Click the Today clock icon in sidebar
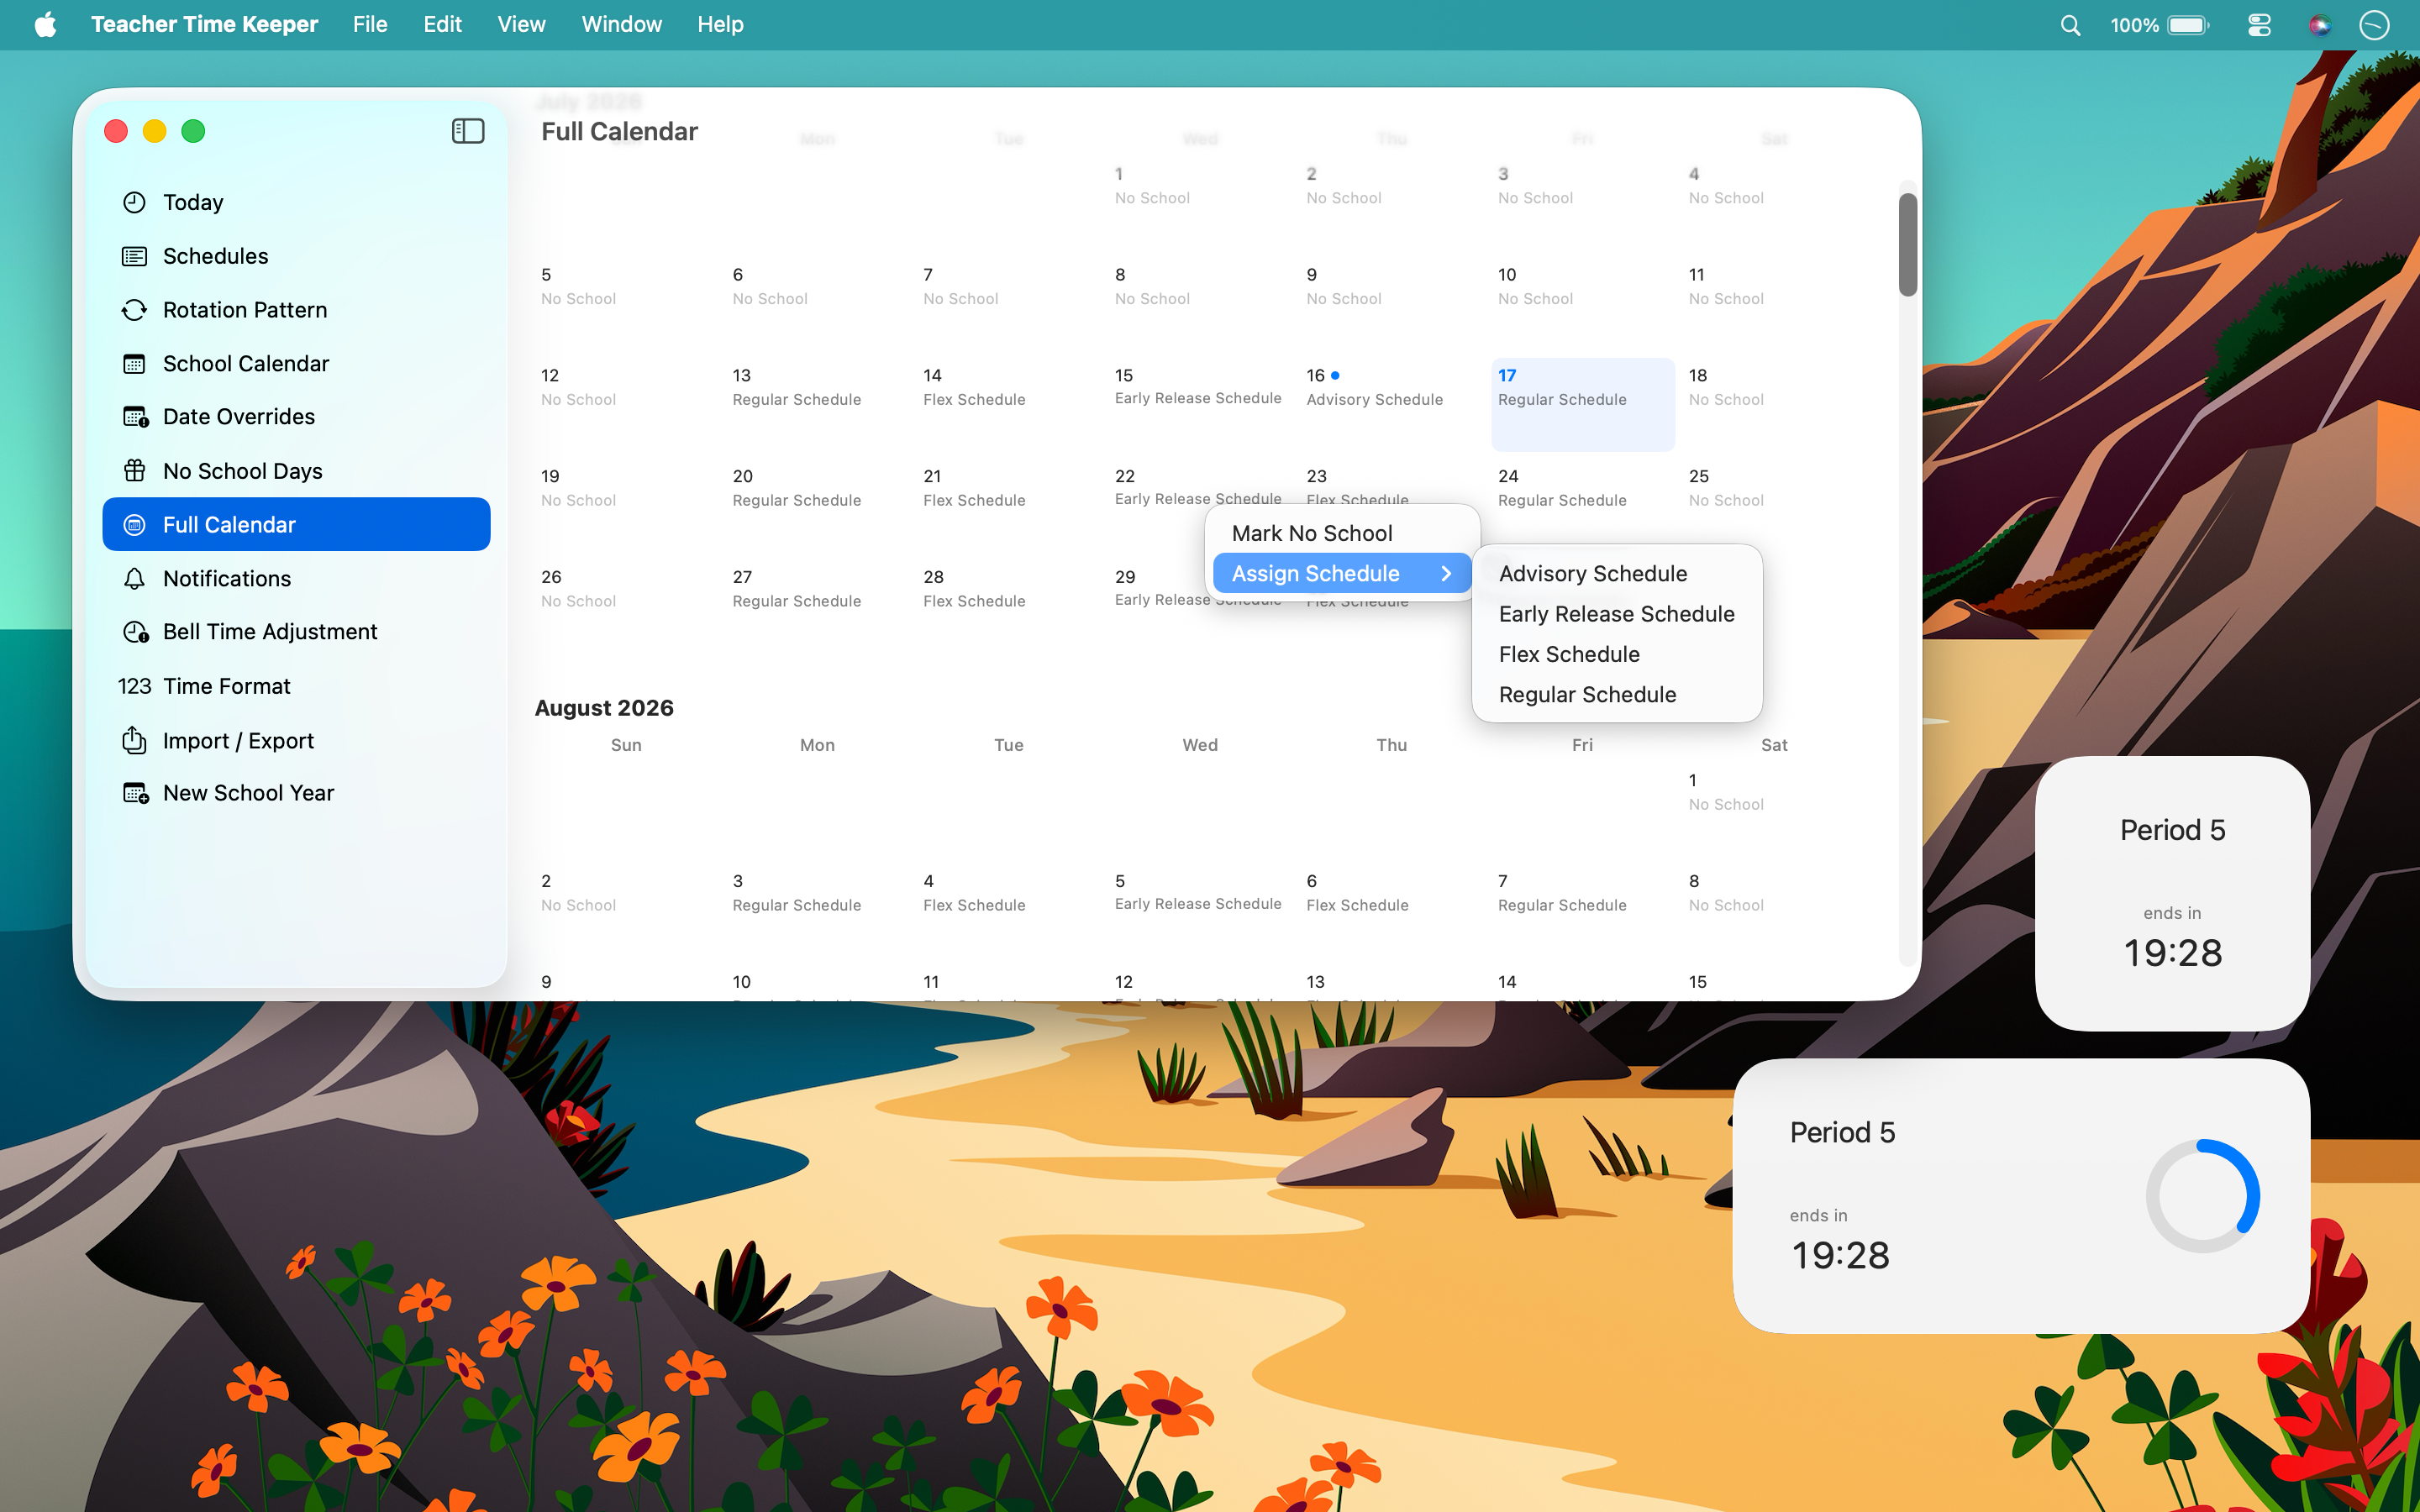Viewport: 2420px width, 1512px height. coord(134,202)
